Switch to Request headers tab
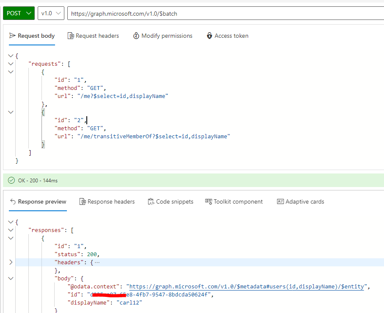 93,36
